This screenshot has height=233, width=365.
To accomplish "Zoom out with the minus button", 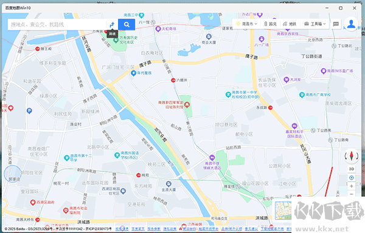I will pos(352,194).
